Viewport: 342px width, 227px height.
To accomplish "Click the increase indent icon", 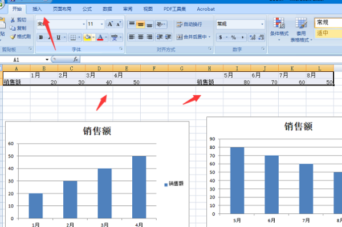I will 168,37.
